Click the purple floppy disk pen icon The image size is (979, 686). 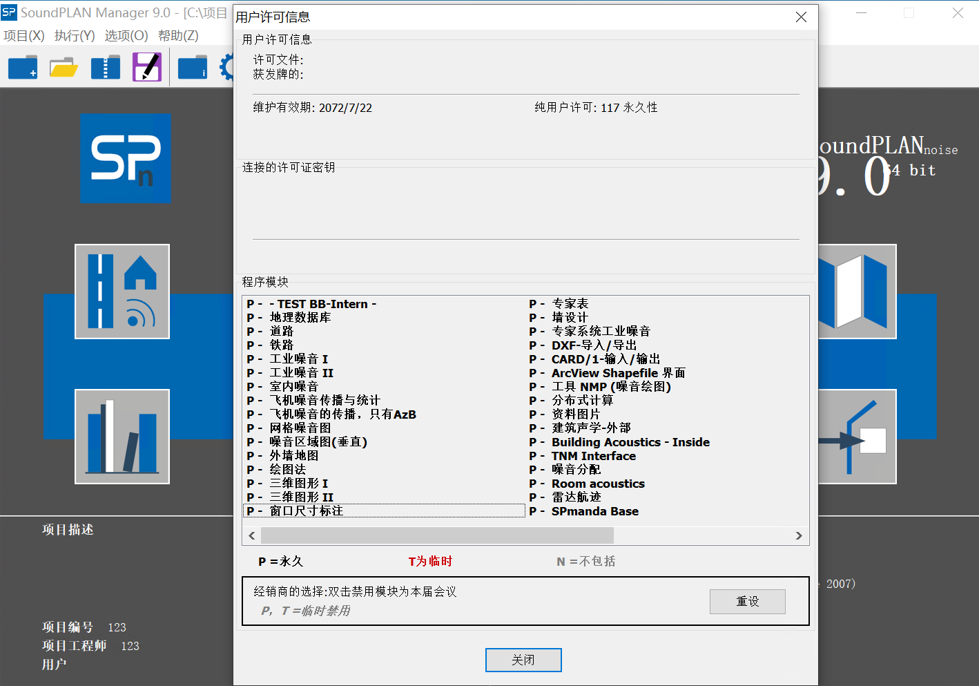tap(147, 67)
